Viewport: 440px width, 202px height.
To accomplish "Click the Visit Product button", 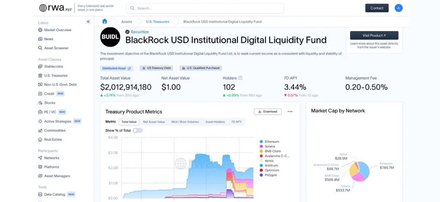I will 374,35.
